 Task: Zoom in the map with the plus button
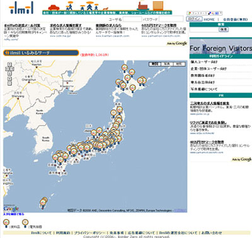coord(9,79)
